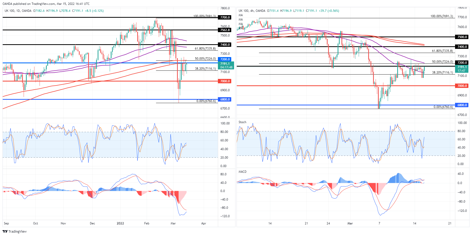This screenshot has height=236, width=472.
Task: Click the 'Sep' date on the time axis
Action: pyautogui.click(x=6, y=223)
